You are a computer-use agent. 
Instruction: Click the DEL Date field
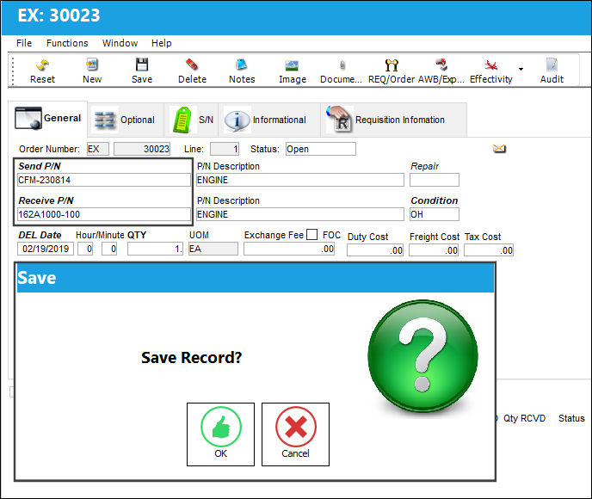46,249
